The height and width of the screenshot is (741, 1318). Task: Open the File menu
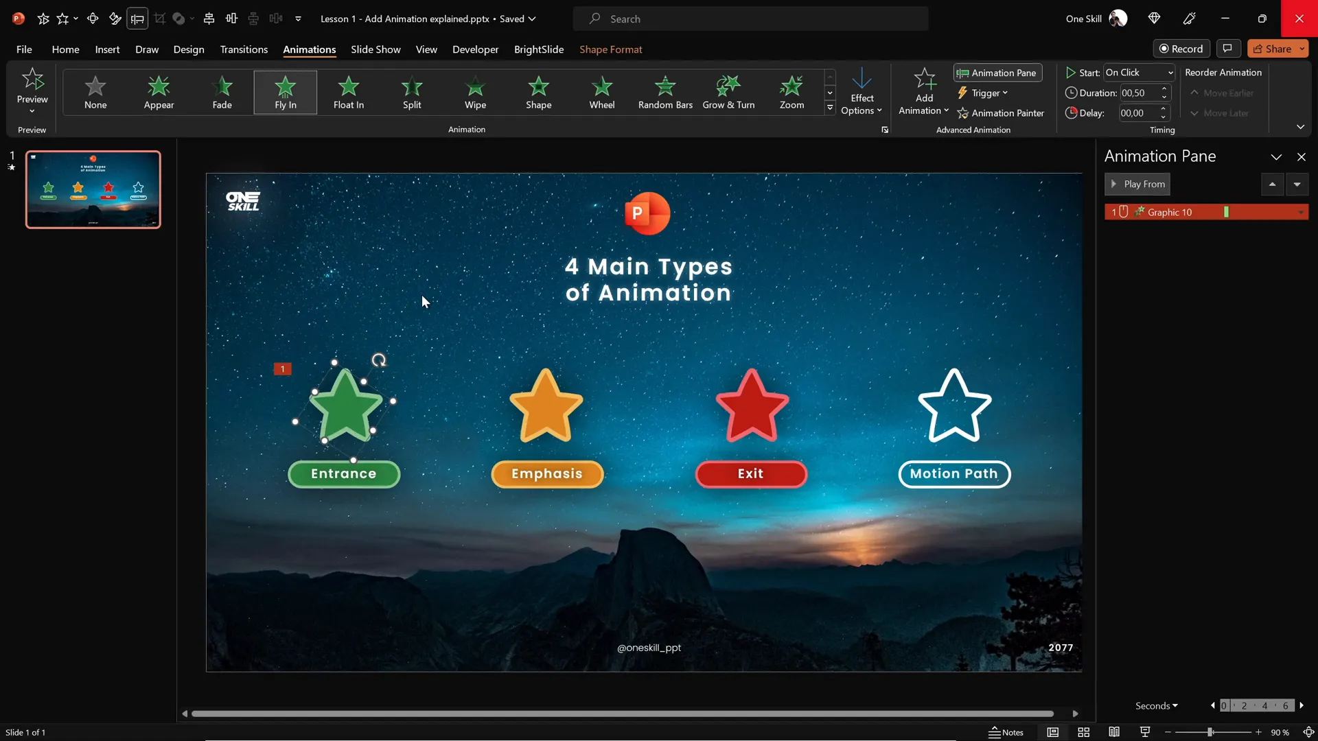(24, 49)
